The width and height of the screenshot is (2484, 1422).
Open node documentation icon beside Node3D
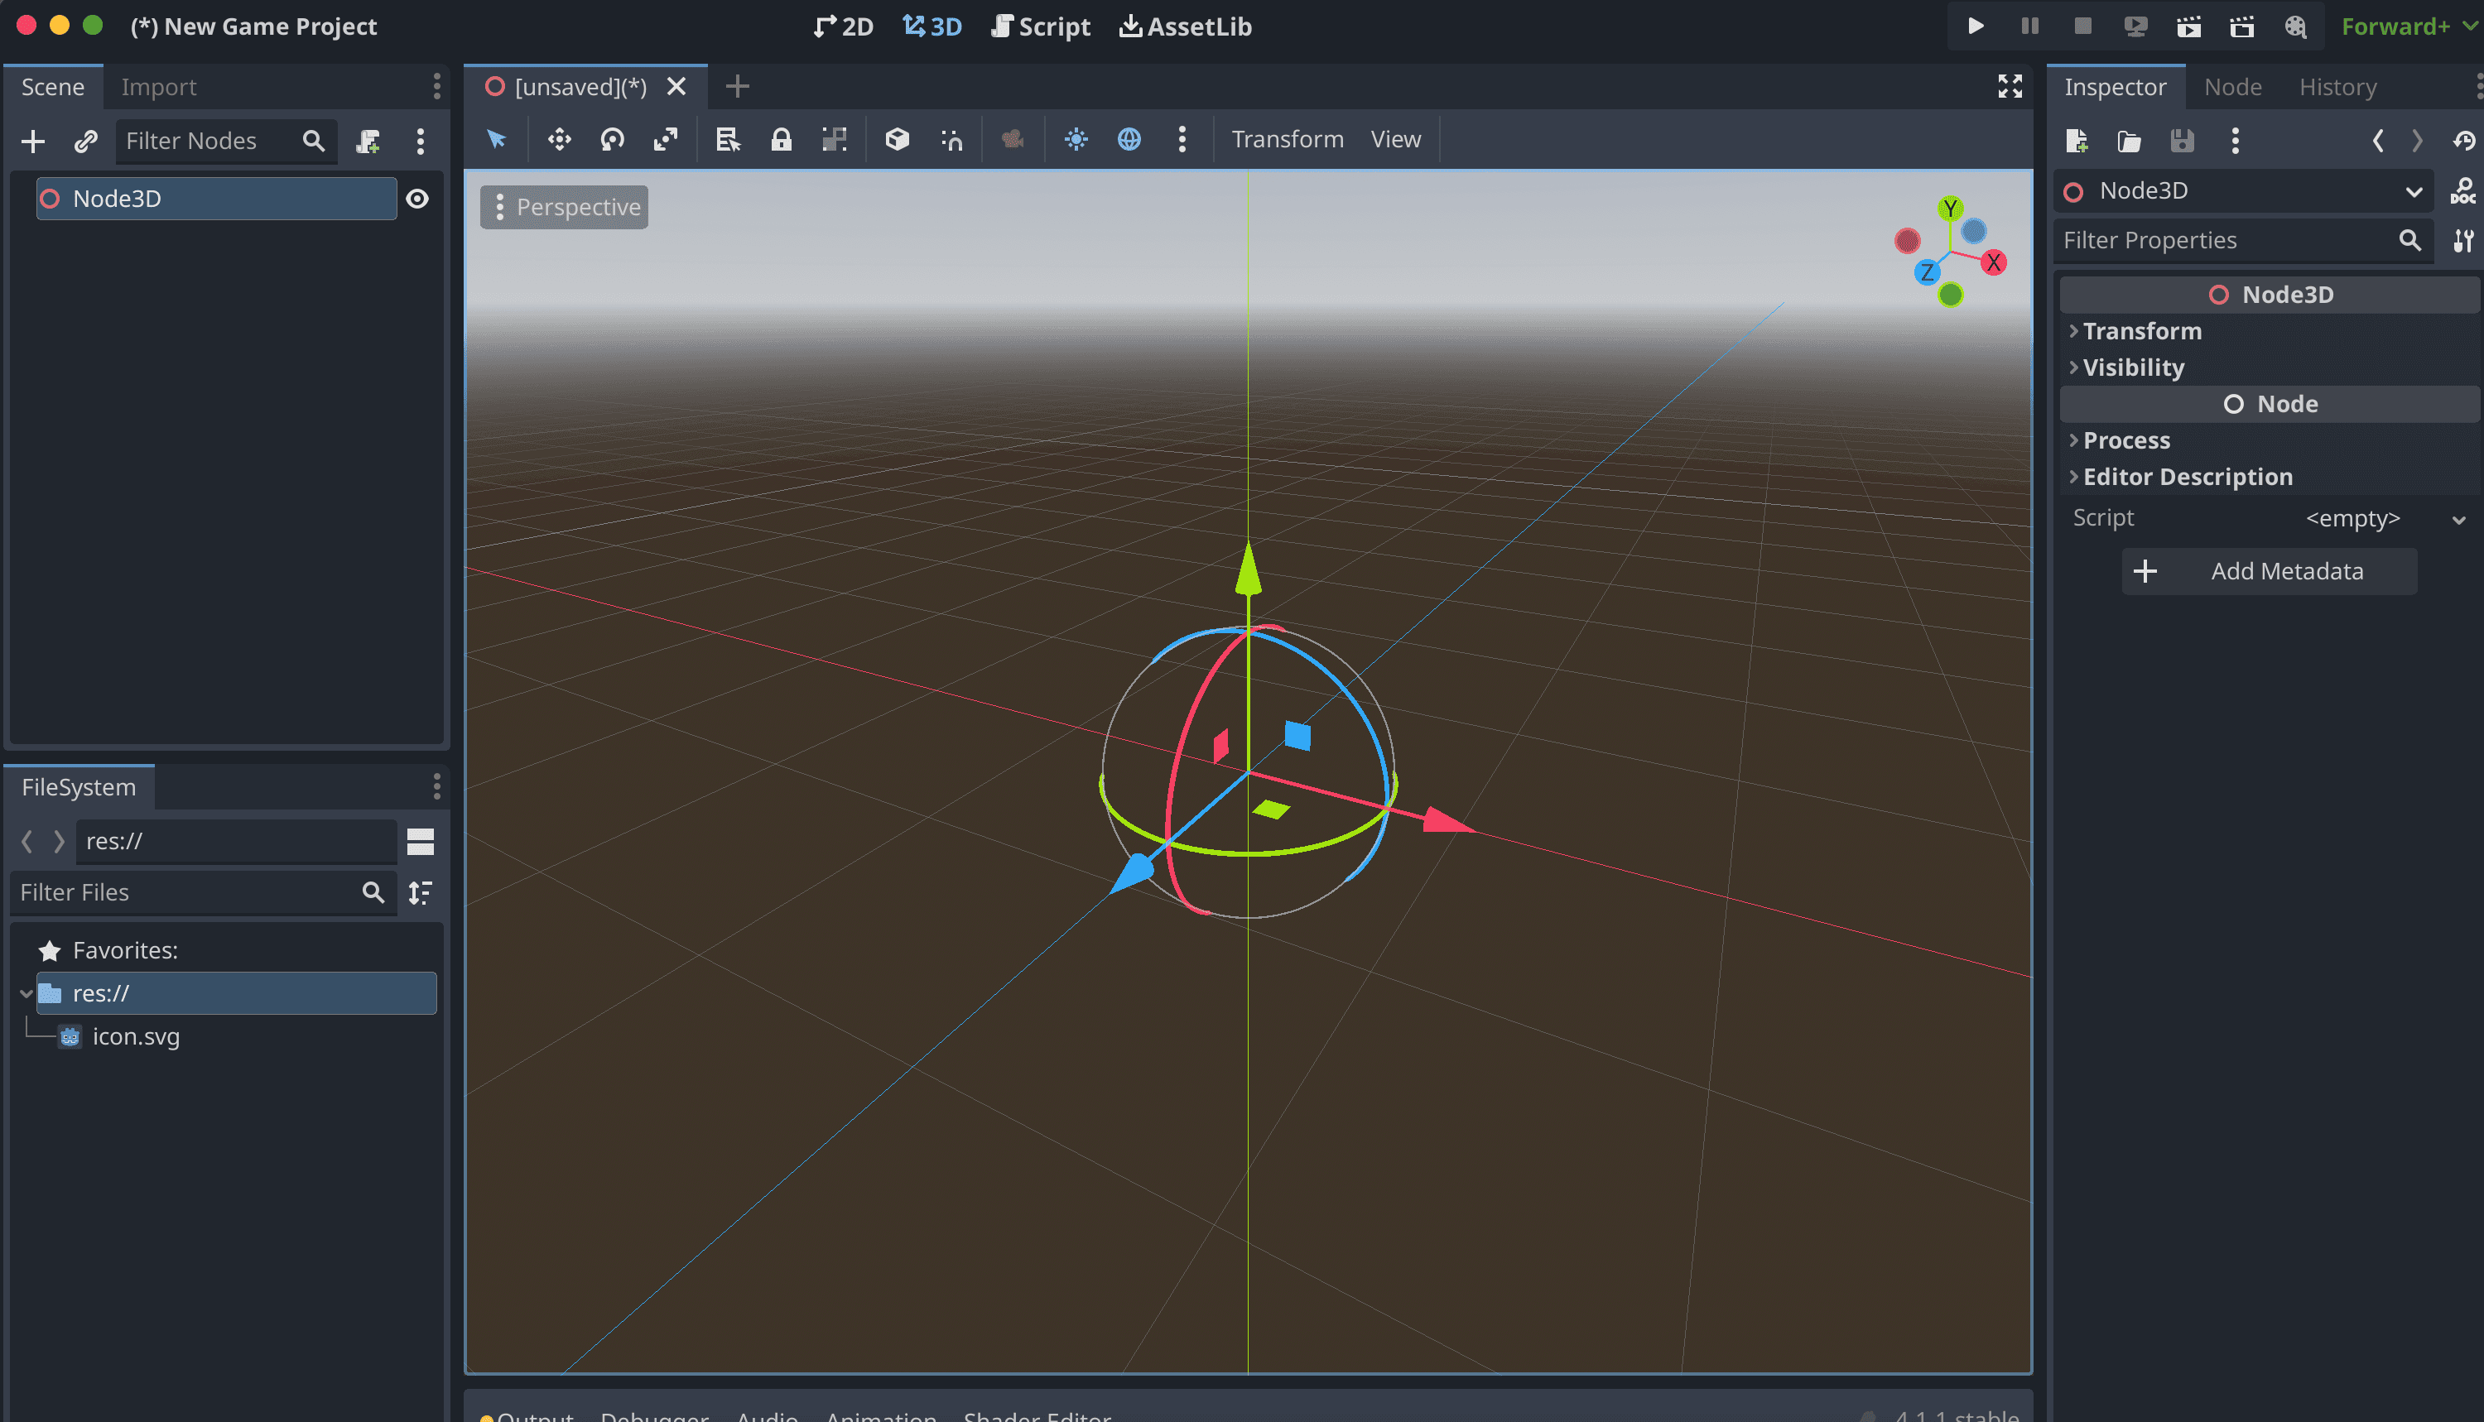(2462, 191)
